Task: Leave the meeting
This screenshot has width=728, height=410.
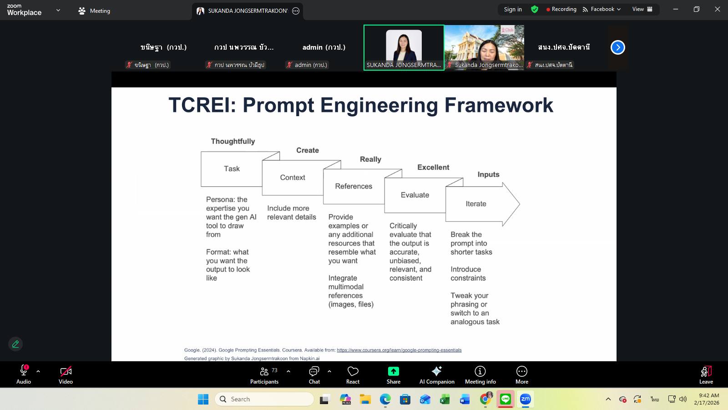Action: pyautogui.click(x=706, y=375)
